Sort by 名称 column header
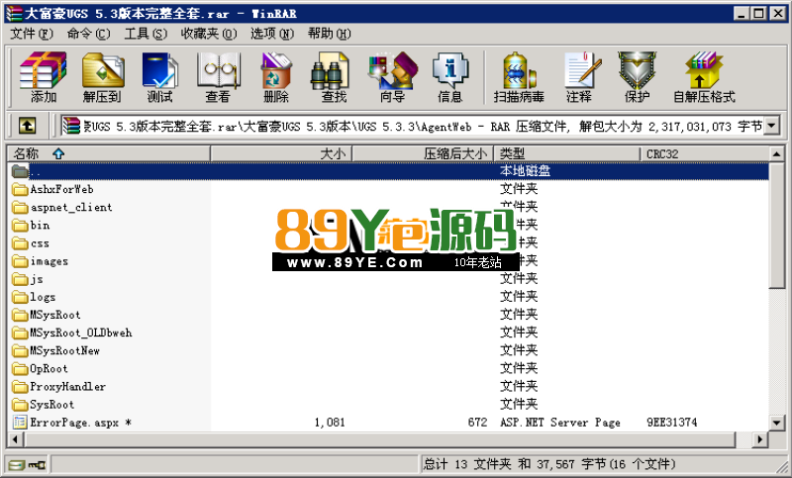 point(109,153)
